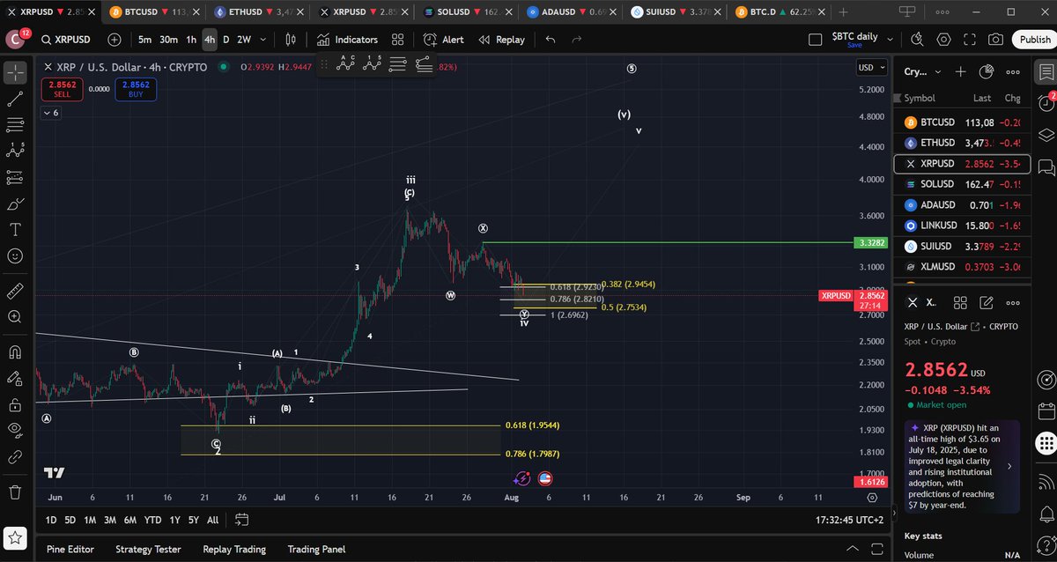
Task: Activate the zoom in tool
Action: 15,316
